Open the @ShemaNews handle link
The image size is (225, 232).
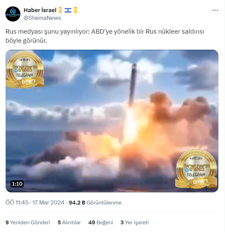coord(42,18)
